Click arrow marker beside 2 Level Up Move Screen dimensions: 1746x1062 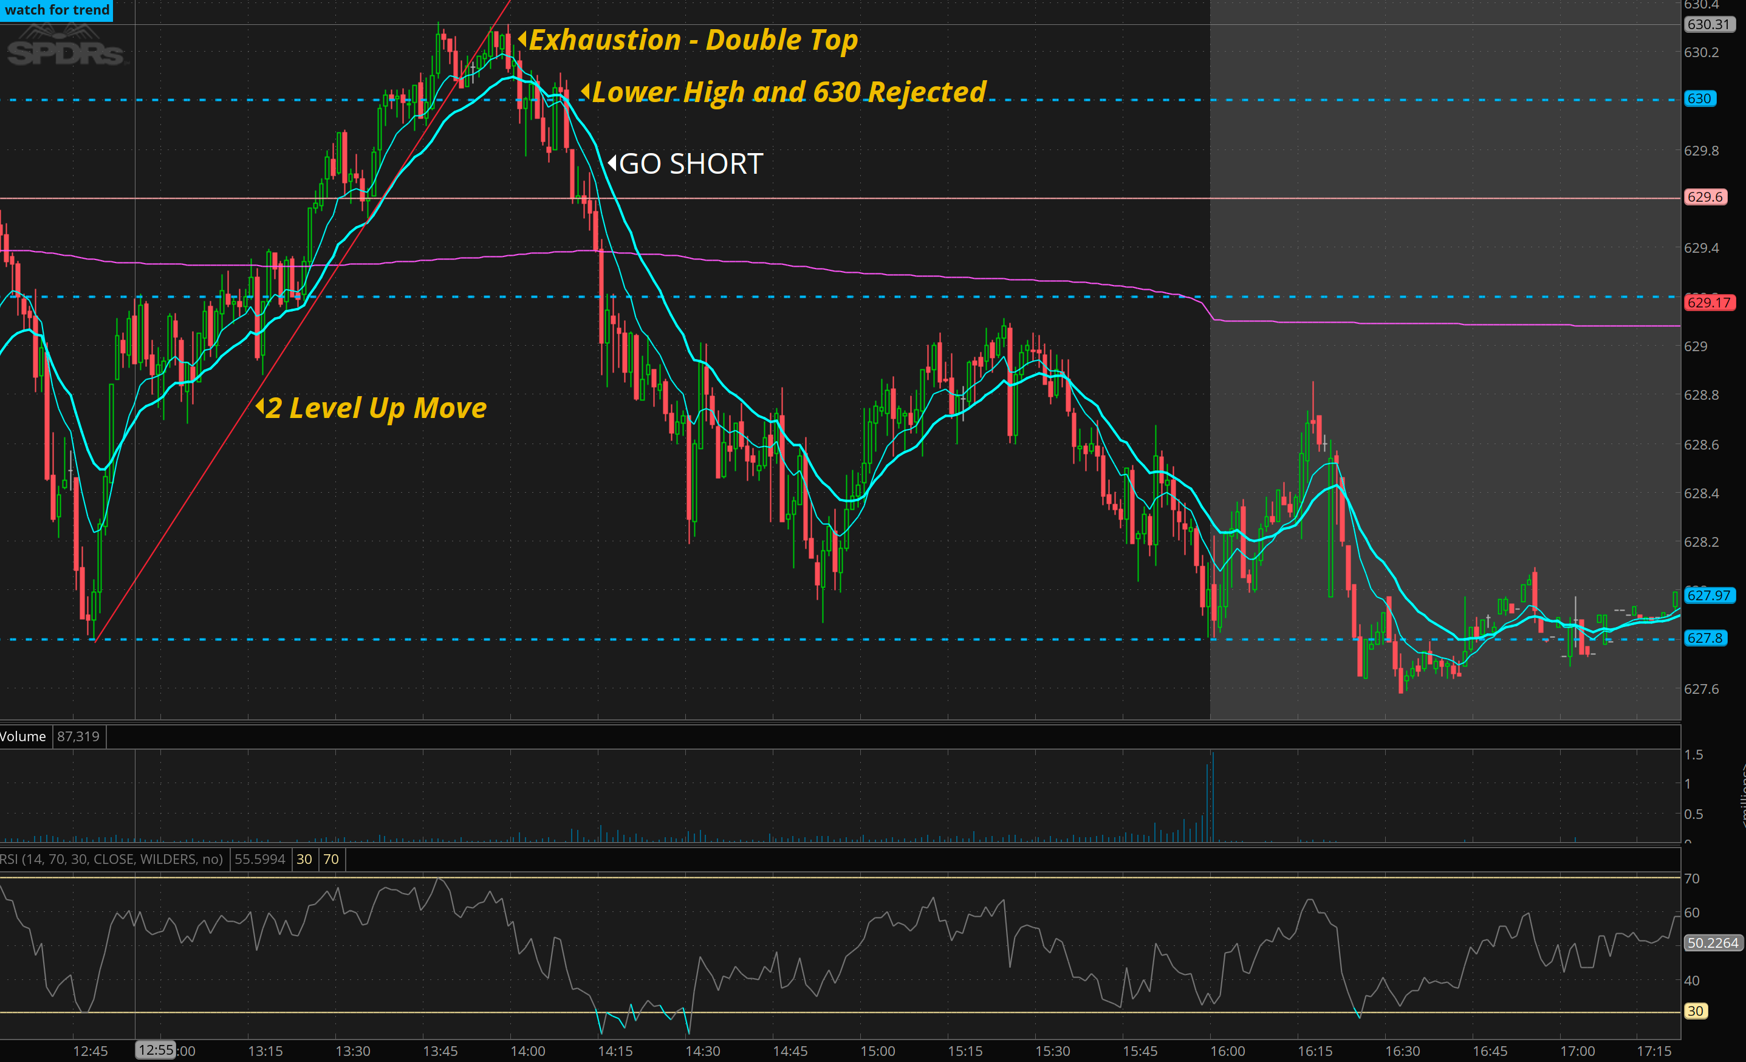(260, 406)
